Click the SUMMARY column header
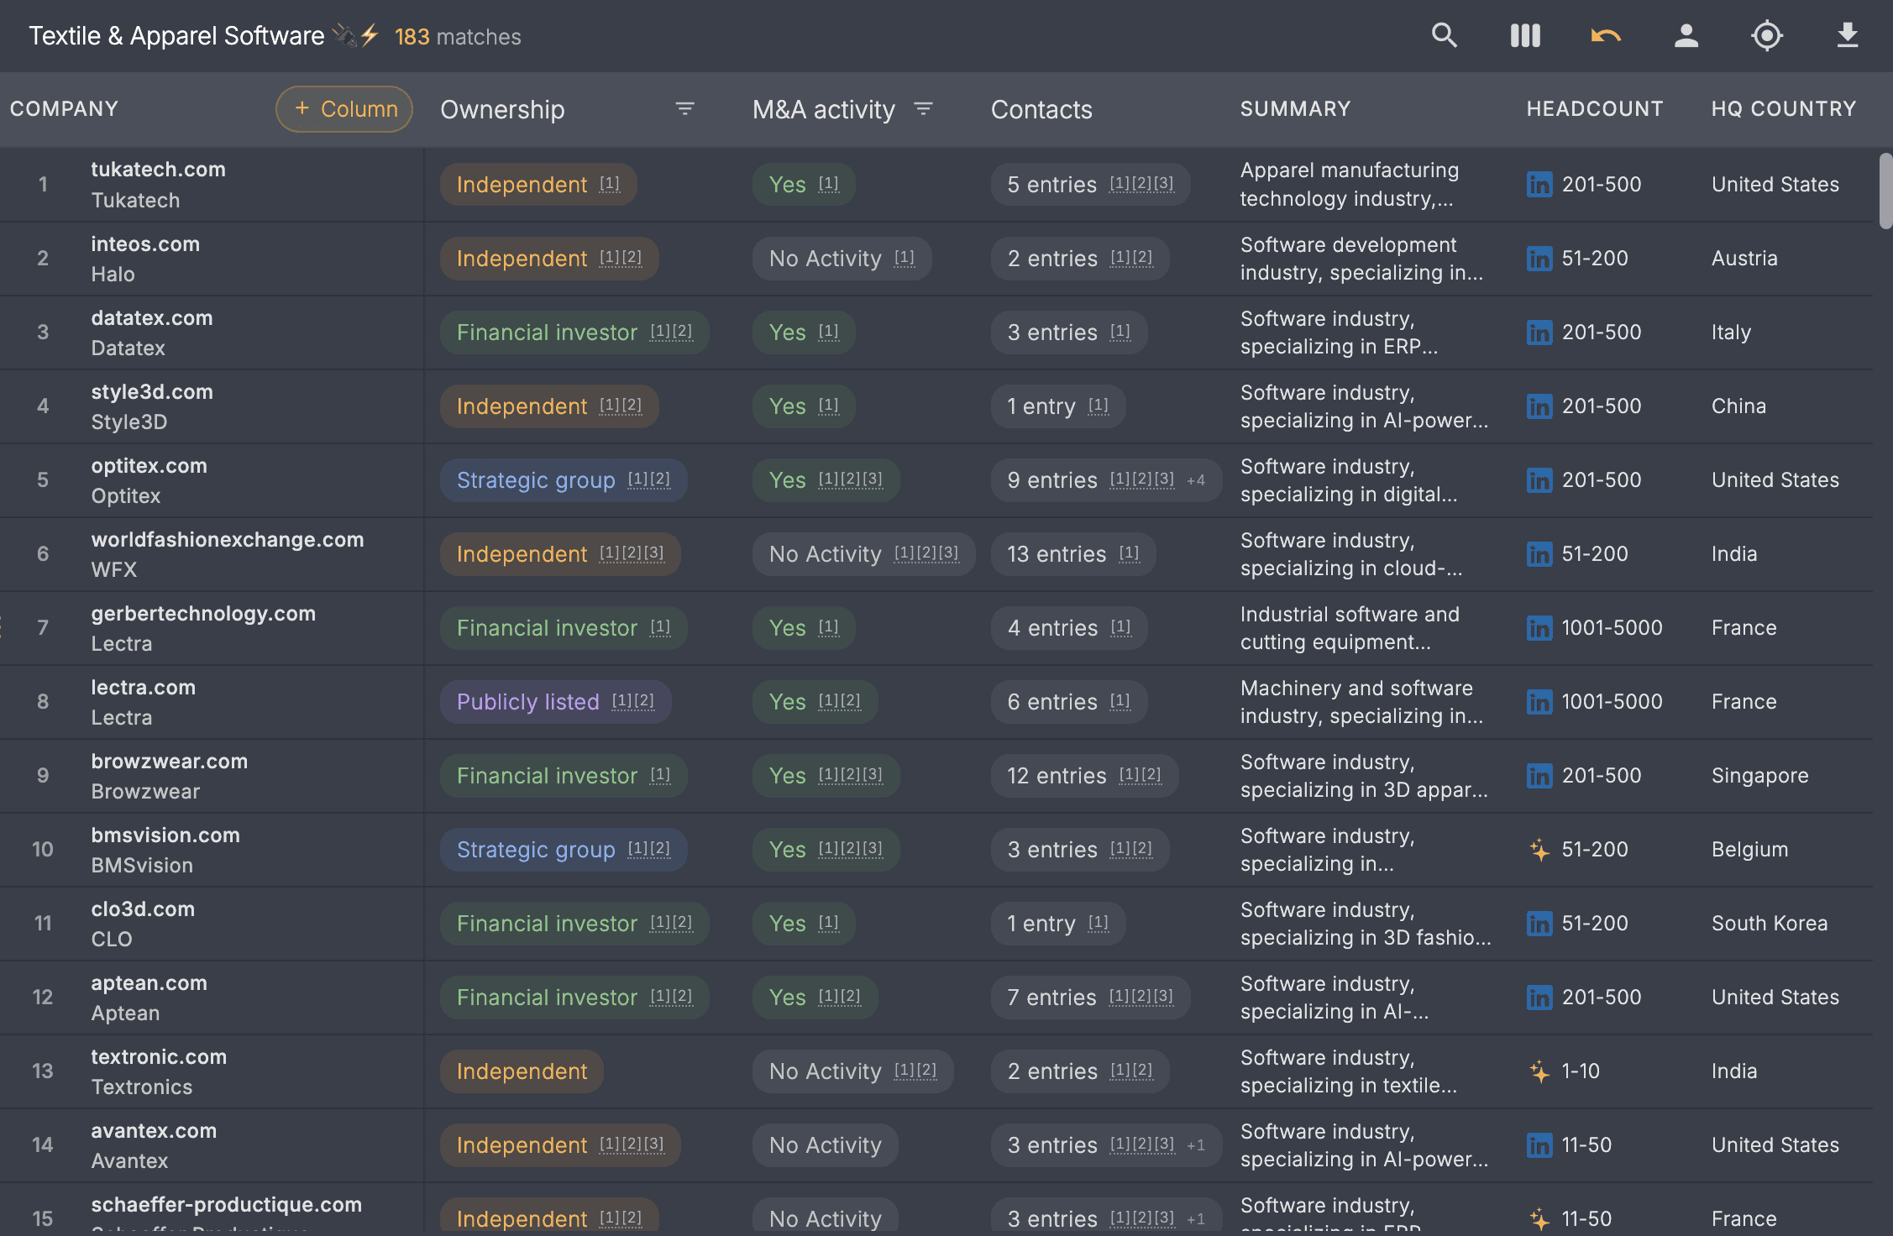 [1295, 109]
